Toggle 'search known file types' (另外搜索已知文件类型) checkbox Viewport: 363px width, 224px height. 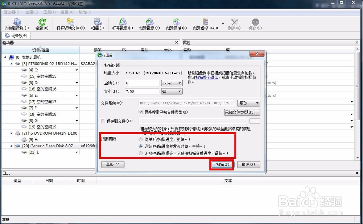[141, 112]
